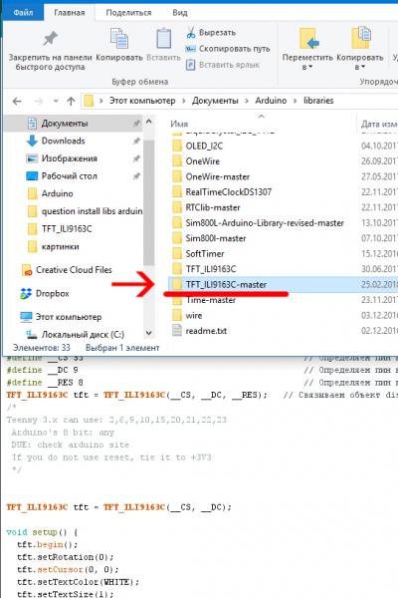Click the Back navigation arrow

[x=17, y=101]
